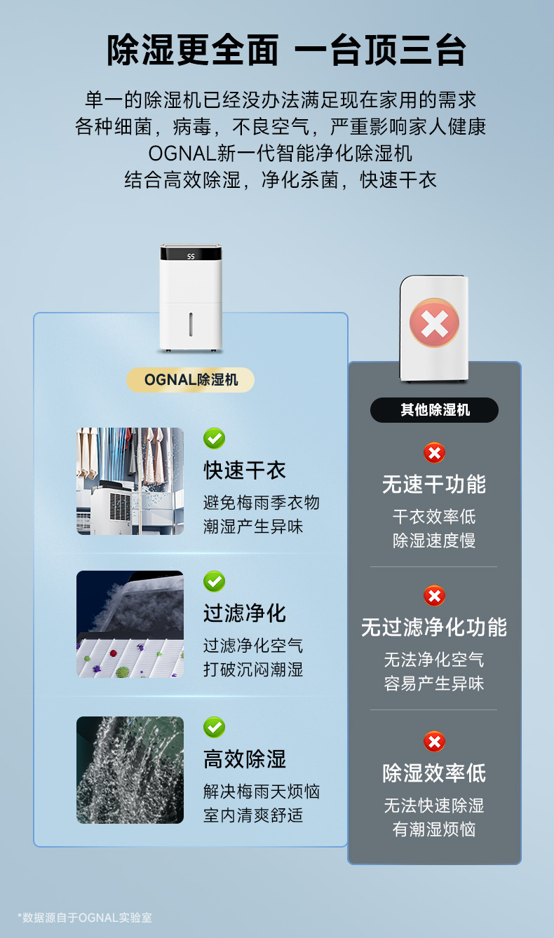Image resolution: width=554 pixels, height=938 pixels.
Task: Click the 无速干功能 heading
Action: coord(434,484)
